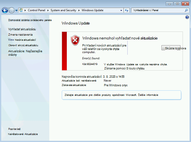Click the search magnifier icon
The width and height of the screenshot is (191, 142).
pyautogui.click(x=186, y=11)
